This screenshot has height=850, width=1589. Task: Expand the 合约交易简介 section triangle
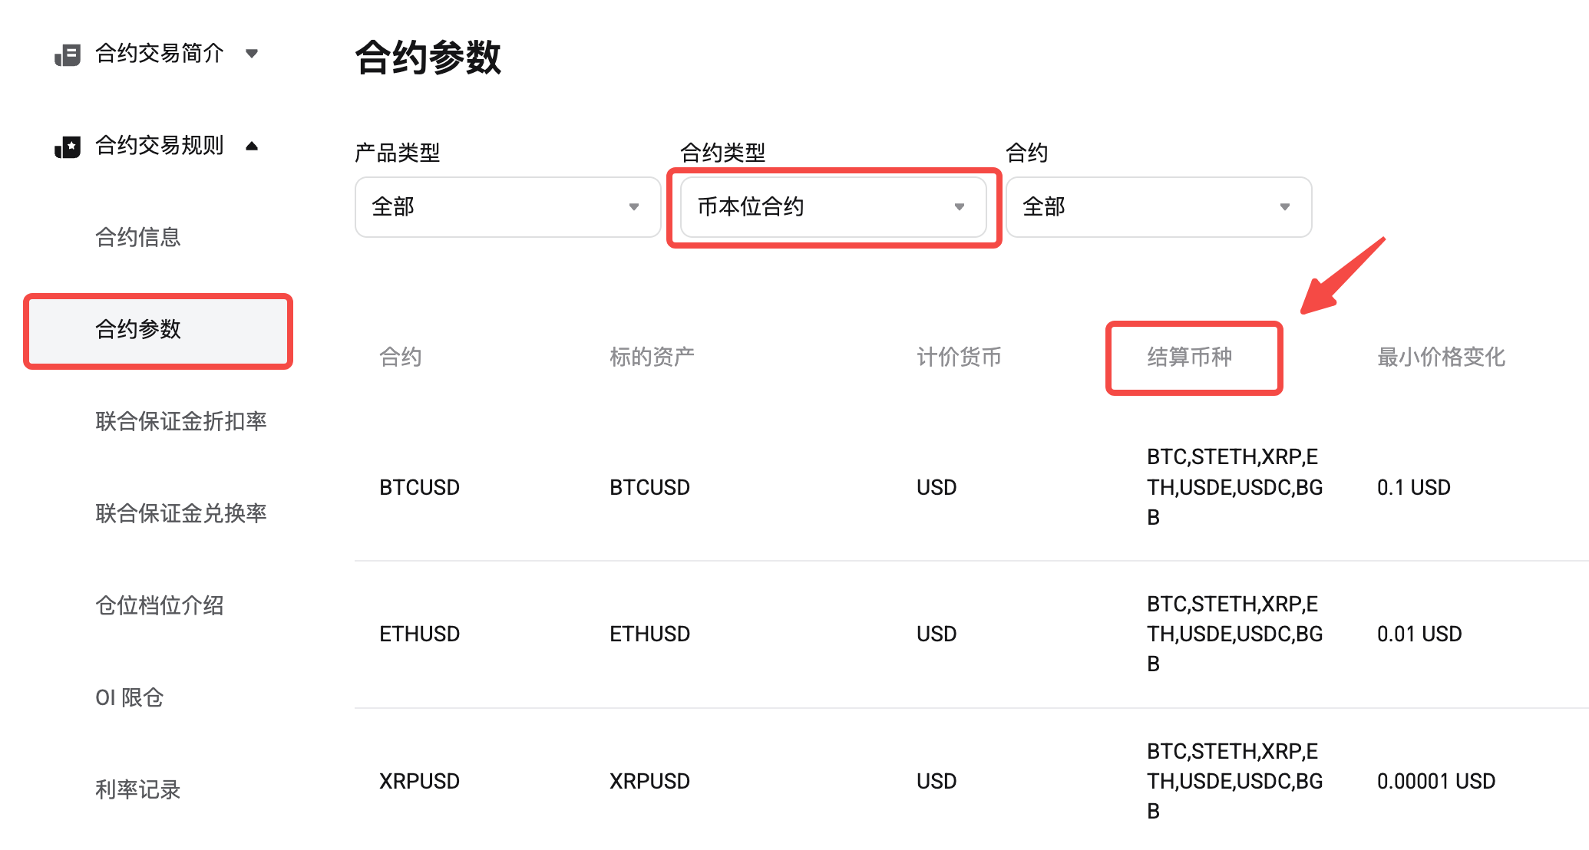(x=252, y=53)
